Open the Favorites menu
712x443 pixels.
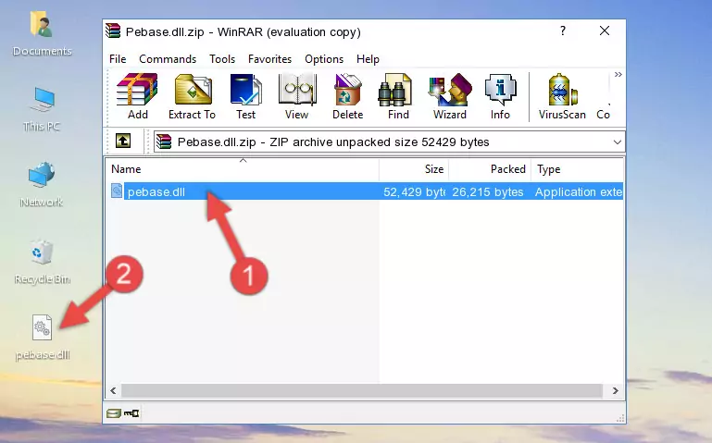pos(269,59)
